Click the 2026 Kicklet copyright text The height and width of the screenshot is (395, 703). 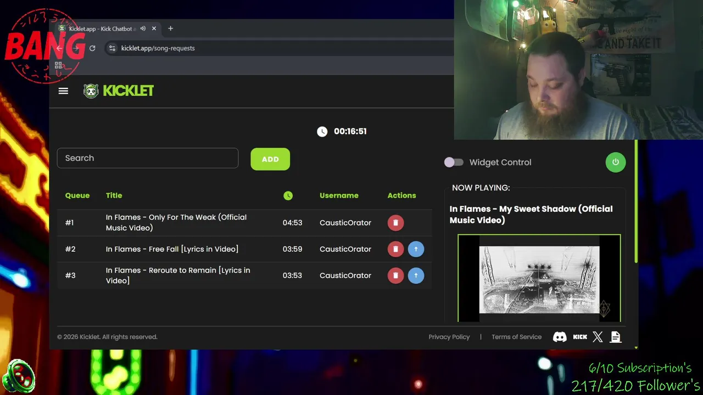click(x=107, y=337)
